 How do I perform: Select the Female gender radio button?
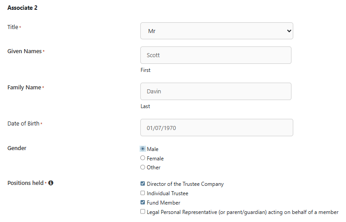(143, 158)
